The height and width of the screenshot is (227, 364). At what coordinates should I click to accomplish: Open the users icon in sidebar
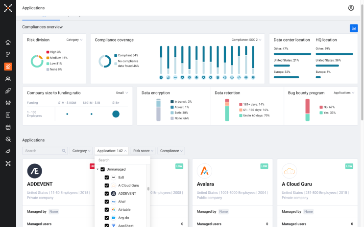[x=8, y=79]
